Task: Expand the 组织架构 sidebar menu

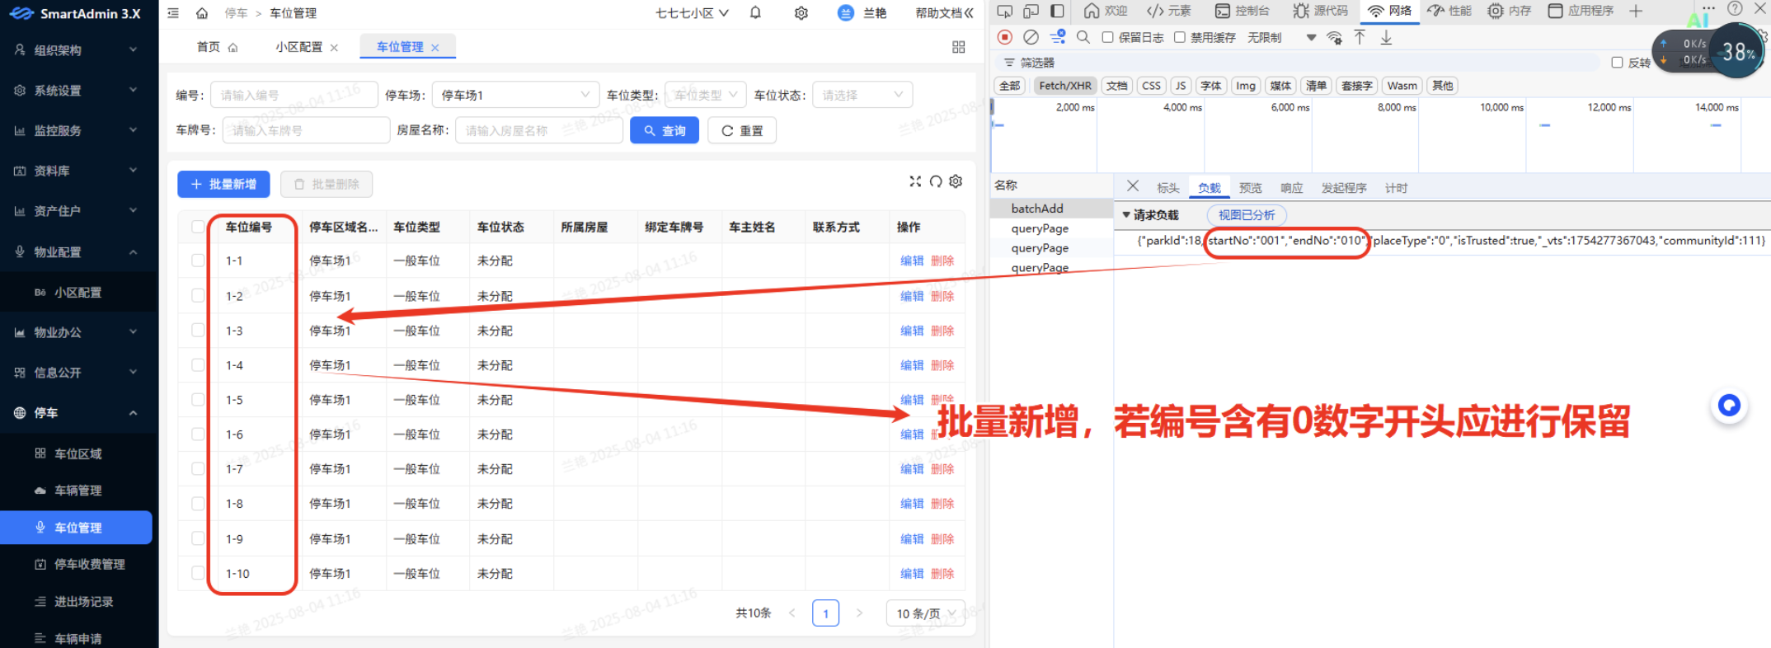Action: [x=78, y=50]
